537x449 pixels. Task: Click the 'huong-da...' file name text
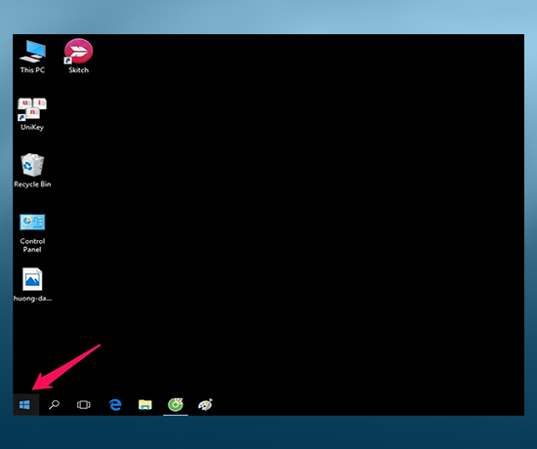click(x=32, y=299)
